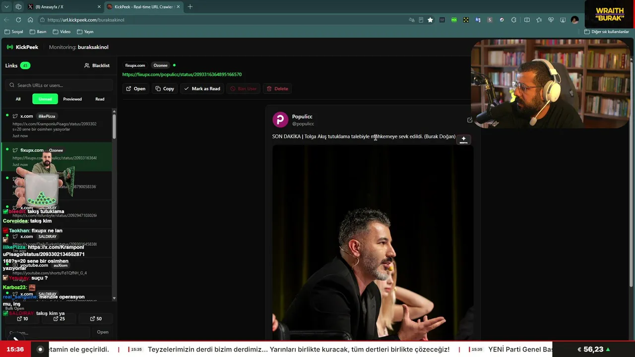Screen dimensions: 635x357
Task: Click the sparkle icon beside the tweet text
Action: pyautogui.click(x=463, y=140)
